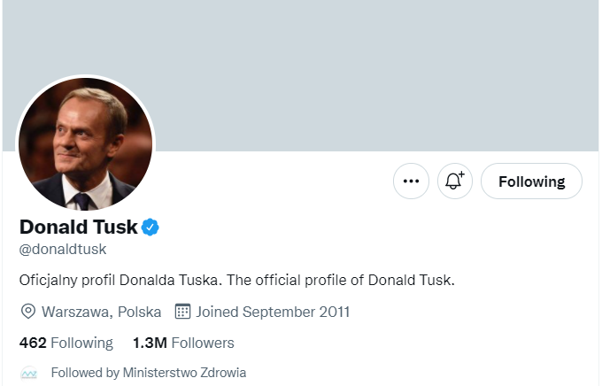Click the blue verified badge icon
Image resolution: width=602 pixels, height=386 pixels.
[150, 227]
